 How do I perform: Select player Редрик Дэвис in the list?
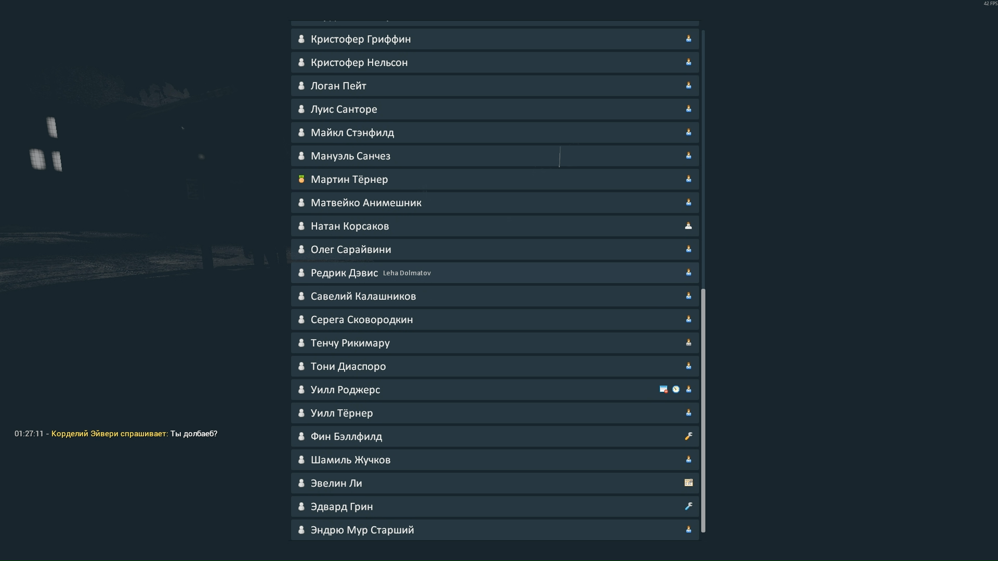coord(344,273)
